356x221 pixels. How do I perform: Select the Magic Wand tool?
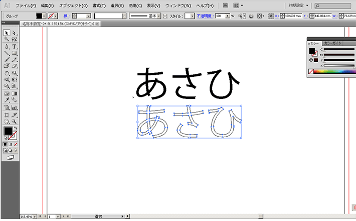pyautogui.click(x=7, y=39)
